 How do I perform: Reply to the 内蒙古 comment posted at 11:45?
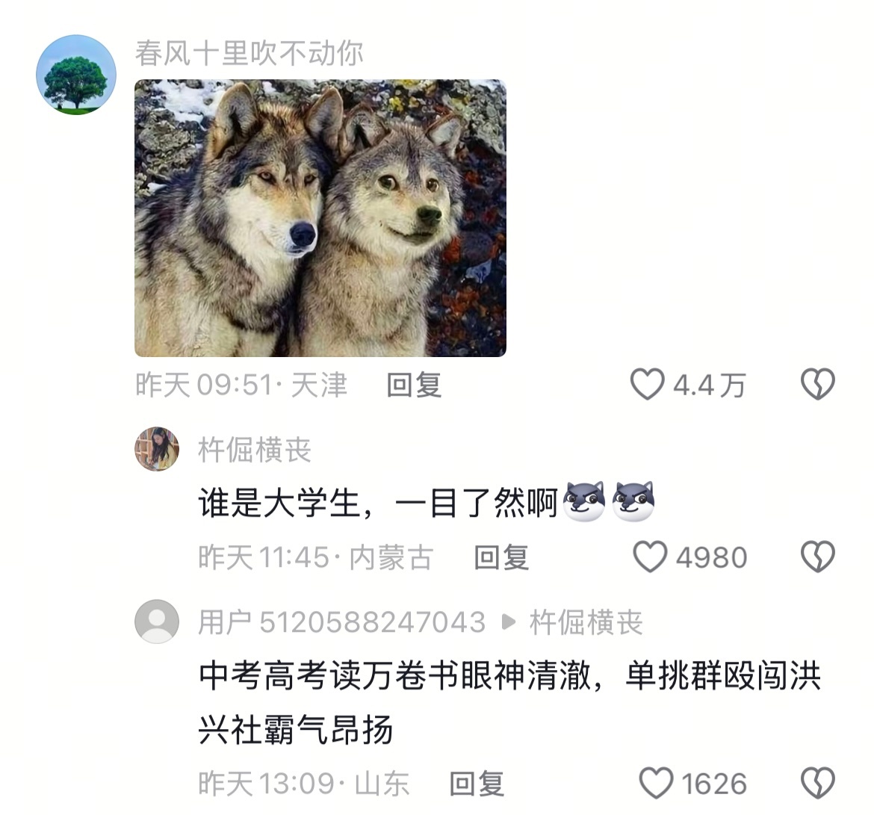(501, 557)
